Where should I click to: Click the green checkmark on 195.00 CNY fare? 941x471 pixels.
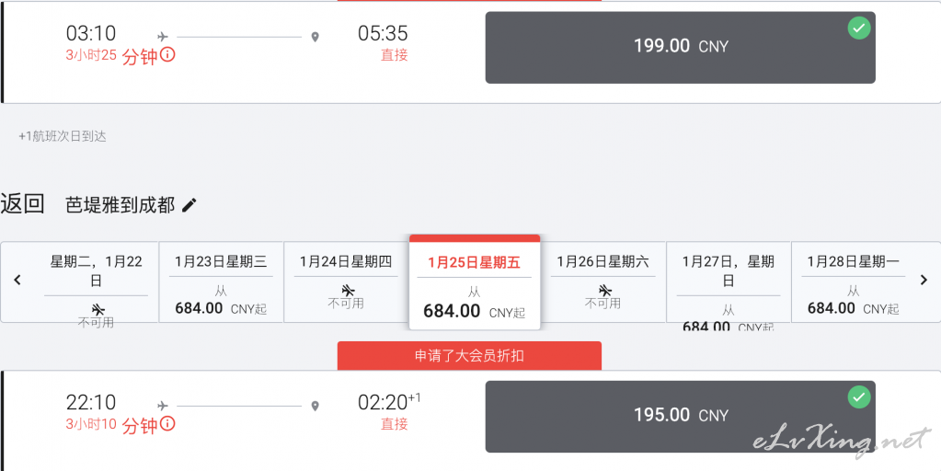click(x=859, y=396)
